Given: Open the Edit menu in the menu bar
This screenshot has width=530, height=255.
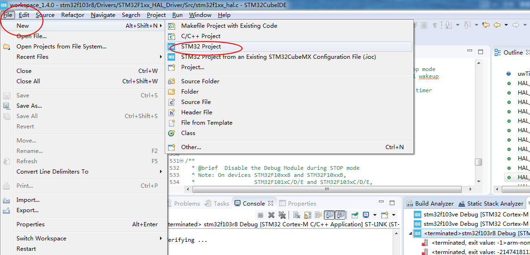Looking at the screenshot, I should (x=24, y=15).
